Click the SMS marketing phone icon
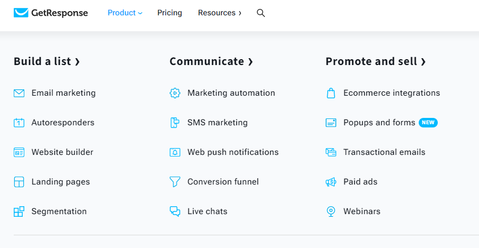The width and height of the screenshot is (479, 248). tap(175, 123)
